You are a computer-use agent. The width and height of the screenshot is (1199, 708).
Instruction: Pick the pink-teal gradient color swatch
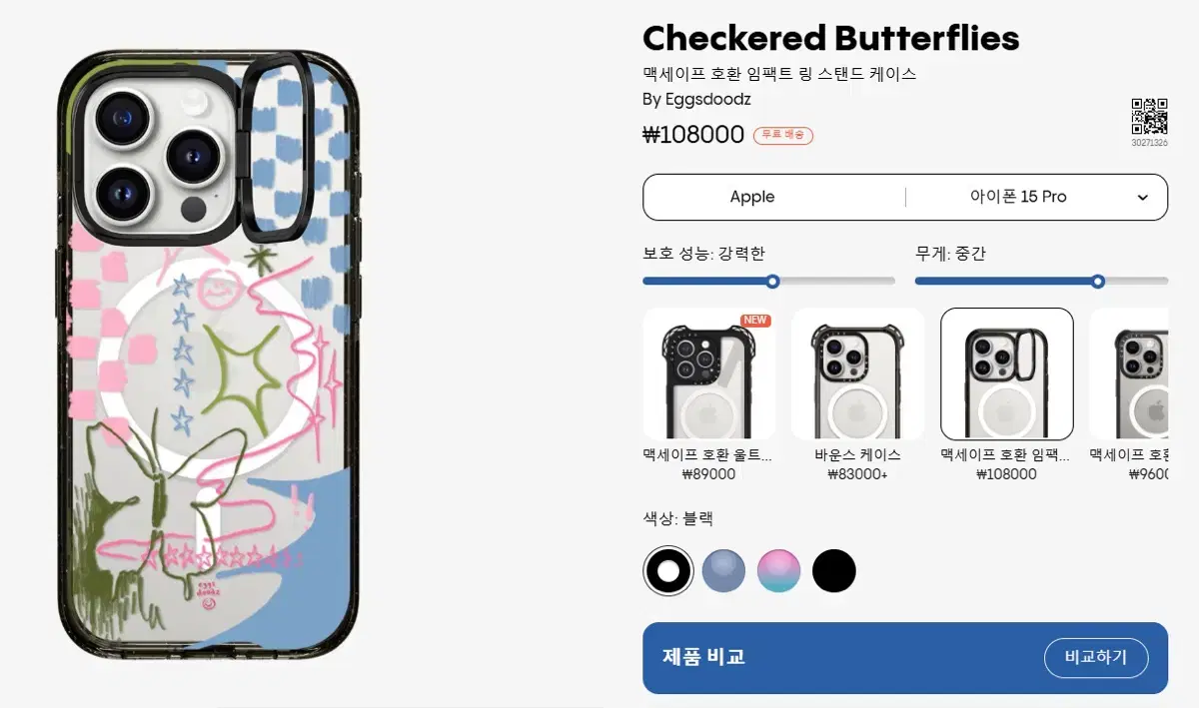[x=779, y=571]
